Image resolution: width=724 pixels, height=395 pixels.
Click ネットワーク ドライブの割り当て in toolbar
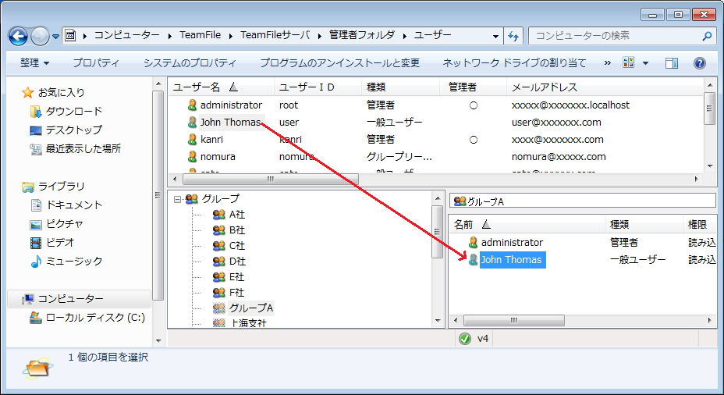(x=514, y=63)
